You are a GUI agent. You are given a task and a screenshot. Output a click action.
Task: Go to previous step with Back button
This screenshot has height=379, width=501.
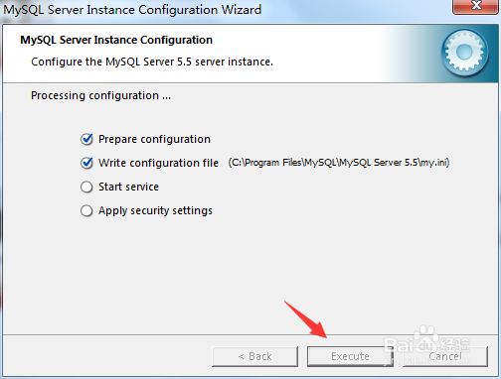(254, 356)
